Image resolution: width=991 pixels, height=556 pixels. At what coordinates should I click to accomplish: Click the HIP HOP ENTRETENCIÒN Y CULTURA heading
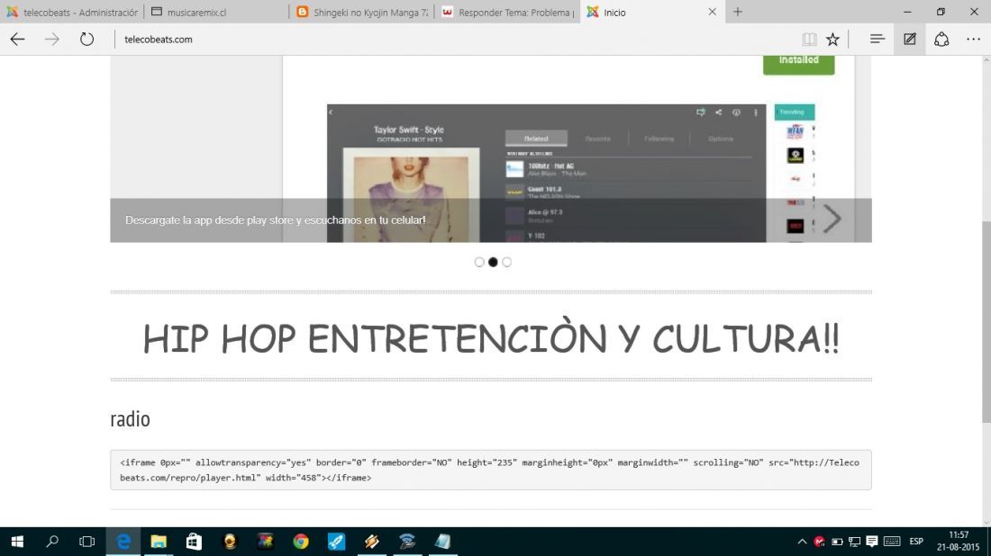coord(491,338)
